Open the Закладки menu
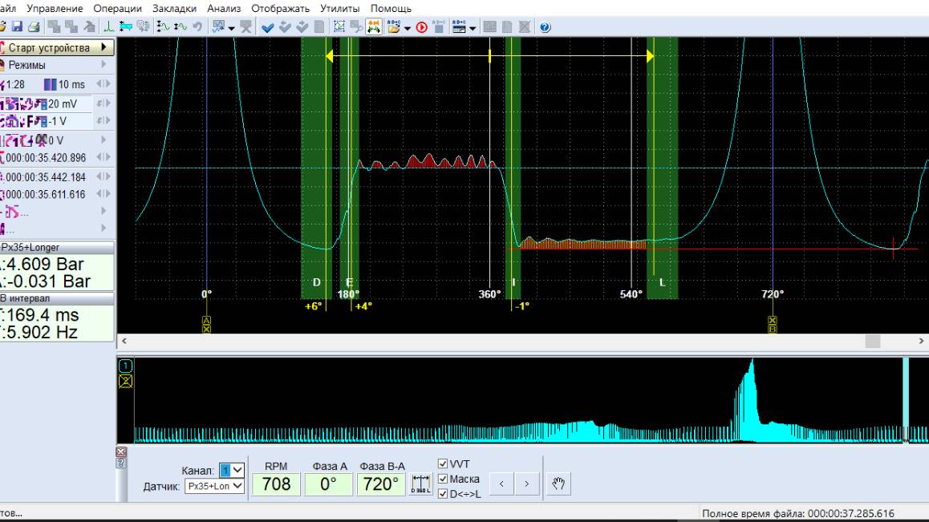 [x=174, y=8]
